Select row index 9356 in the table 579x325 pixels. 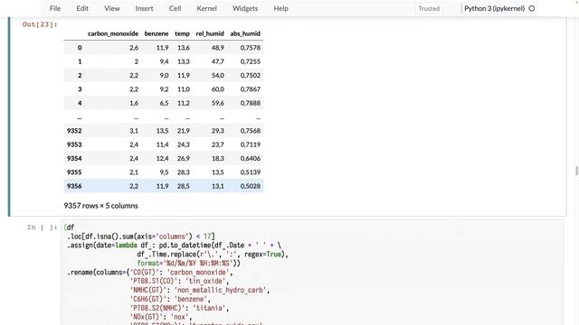coord(74,186)
